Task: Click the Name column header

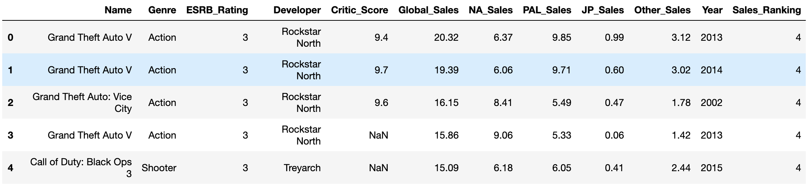Action: [x=118, y=10]
